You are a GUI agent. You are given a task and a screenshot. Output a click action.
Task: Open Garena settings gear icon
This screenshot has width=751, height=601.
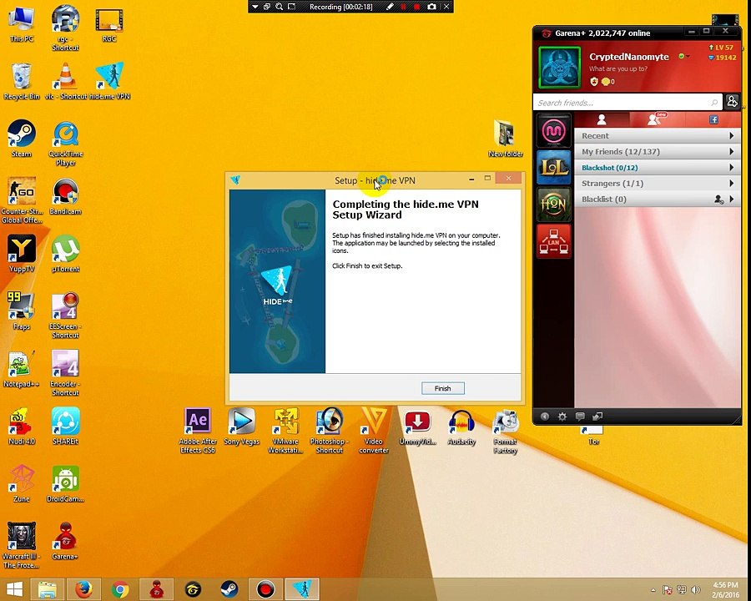pyautogui.click(x=562, y=417)
